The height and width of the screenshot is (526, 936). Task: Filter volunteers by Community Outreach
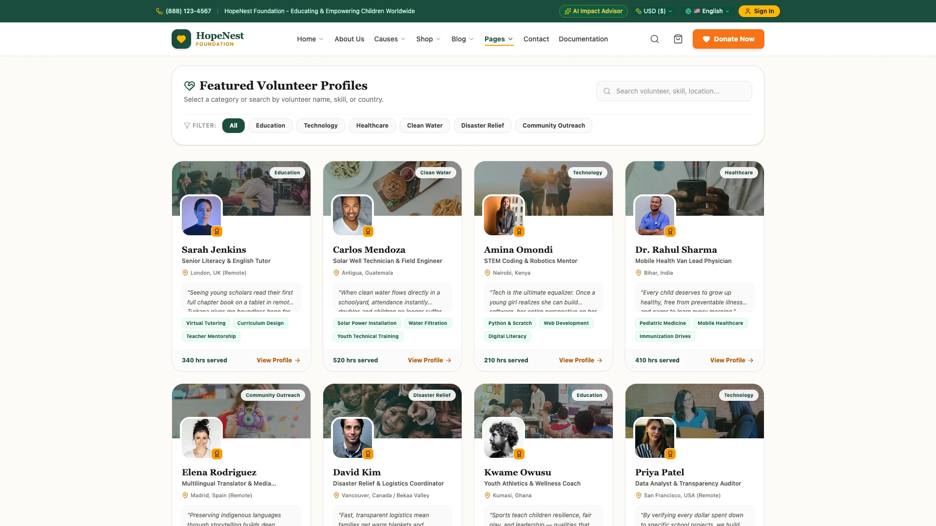click(x=554, y=126)
